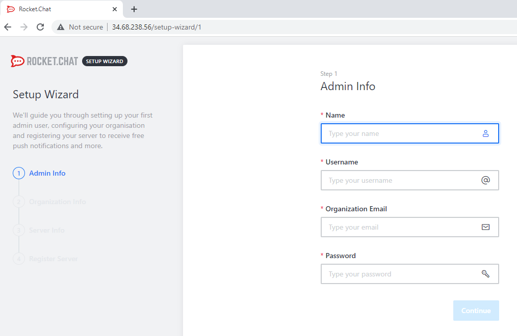Click the Register Server step
This screenshot has width=517, height=336.
click(x=53, y=259)
